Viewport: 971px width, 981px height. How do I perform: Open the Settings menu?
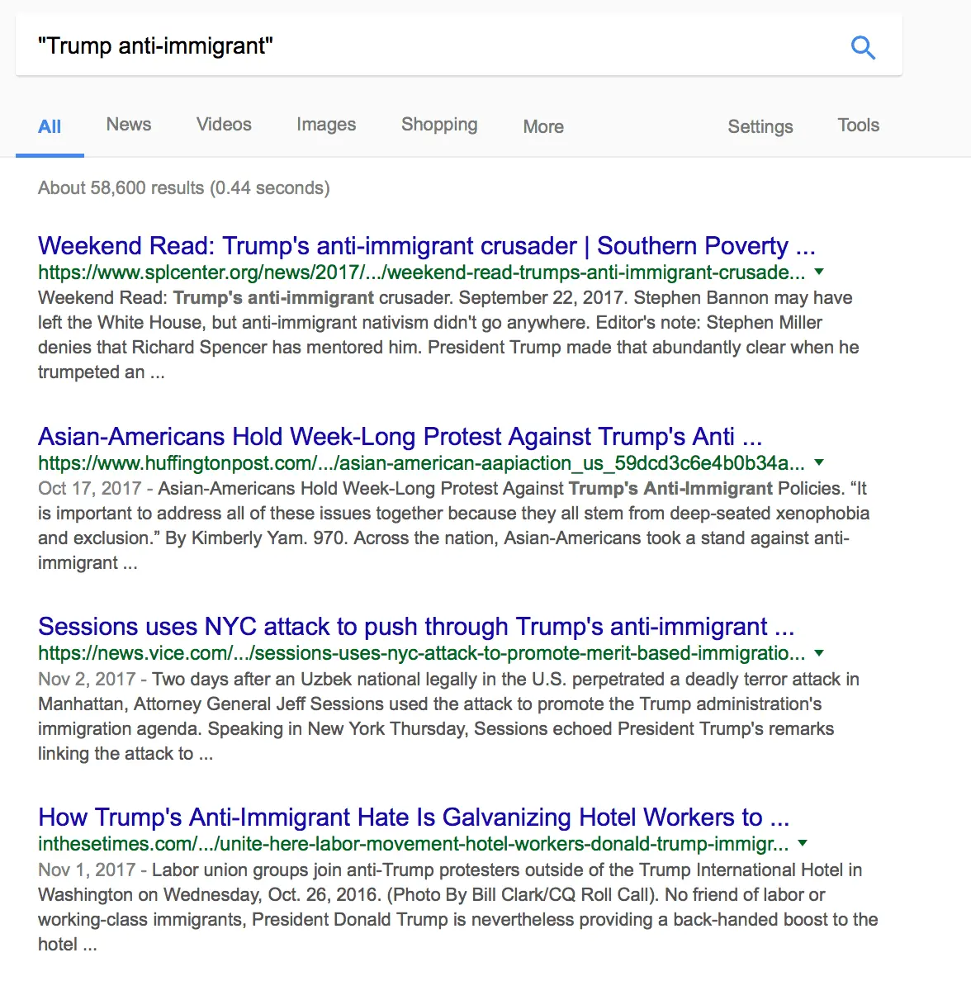click(x=760, y=126)
